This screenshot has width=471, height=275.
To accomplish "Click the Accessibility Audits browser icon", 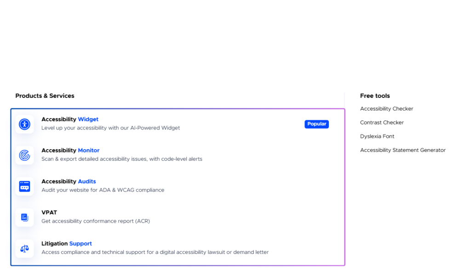I will pyautogui.click(x=24, y=186).
